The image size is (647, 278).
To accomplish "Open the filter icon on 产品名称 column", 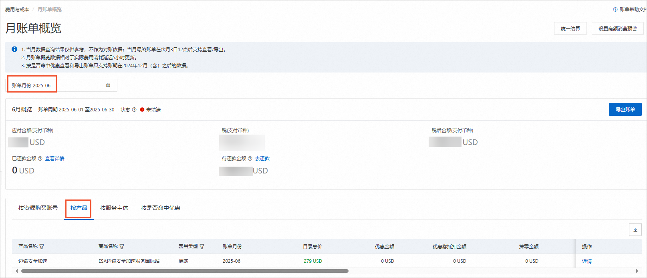I will 42,246.
